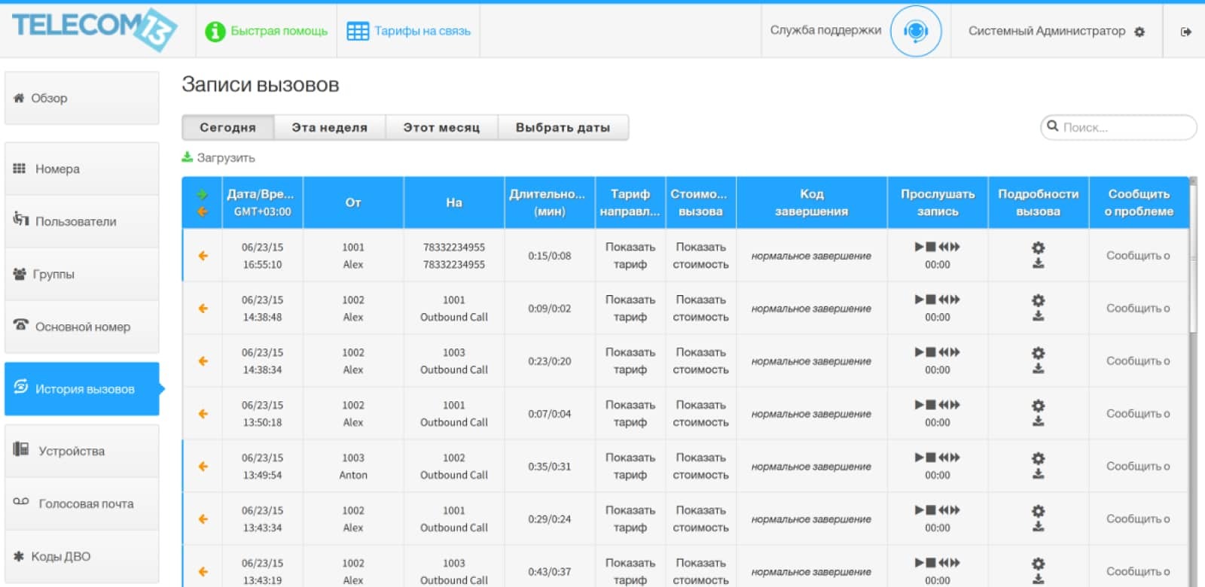Open Быстрая помощь quick help
Image resolution: width=1205 pixels, height=587 pixels.
pyautogui.click(x=267, y=31)
